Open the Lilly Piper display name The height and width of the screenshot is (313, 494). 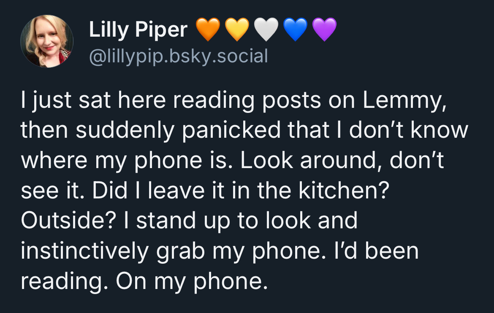pyautogui.click(x=138, y=29)
